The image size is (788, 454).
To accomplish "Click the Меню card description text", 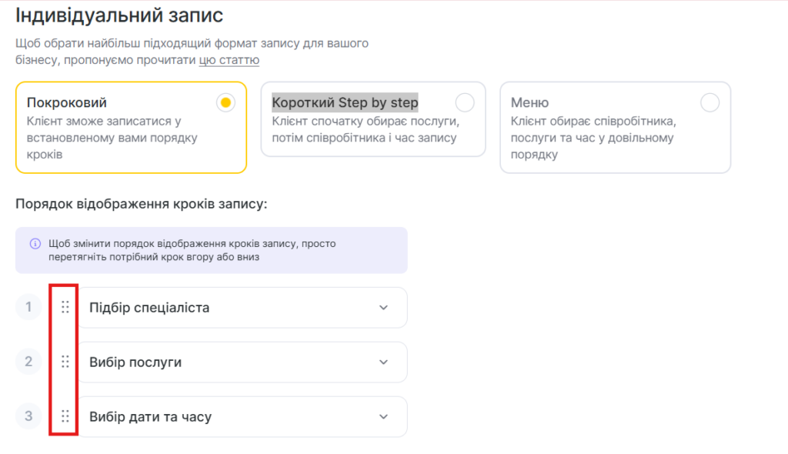I will 592,139.
